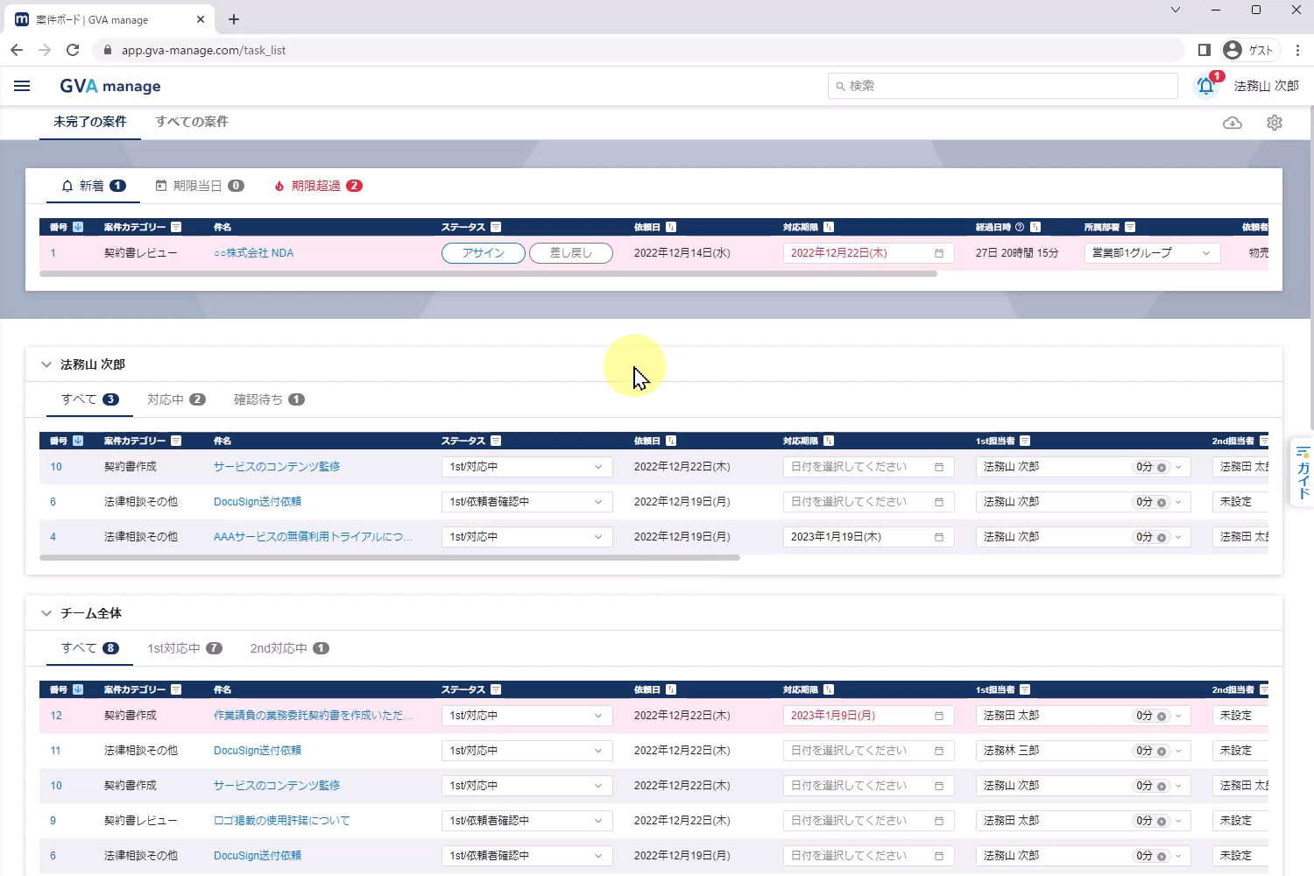Switch to 未完了の案件 tab
The height and width of the screenshot is (876, 1314).
pyautogui.click(x=90, y=122)
